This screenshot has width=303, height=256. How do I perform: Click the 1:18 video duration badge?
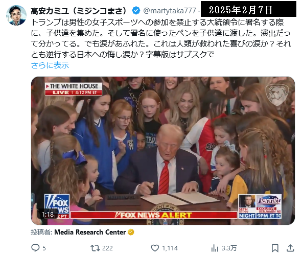(x=48, y=215)
